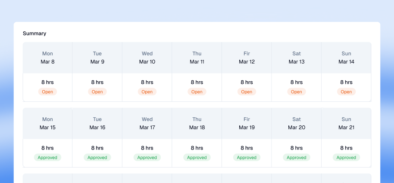The height and width of the screenshot is (183, 394).
Task: Select the Open badge under Mar 9
Action: tap(97, 91)
